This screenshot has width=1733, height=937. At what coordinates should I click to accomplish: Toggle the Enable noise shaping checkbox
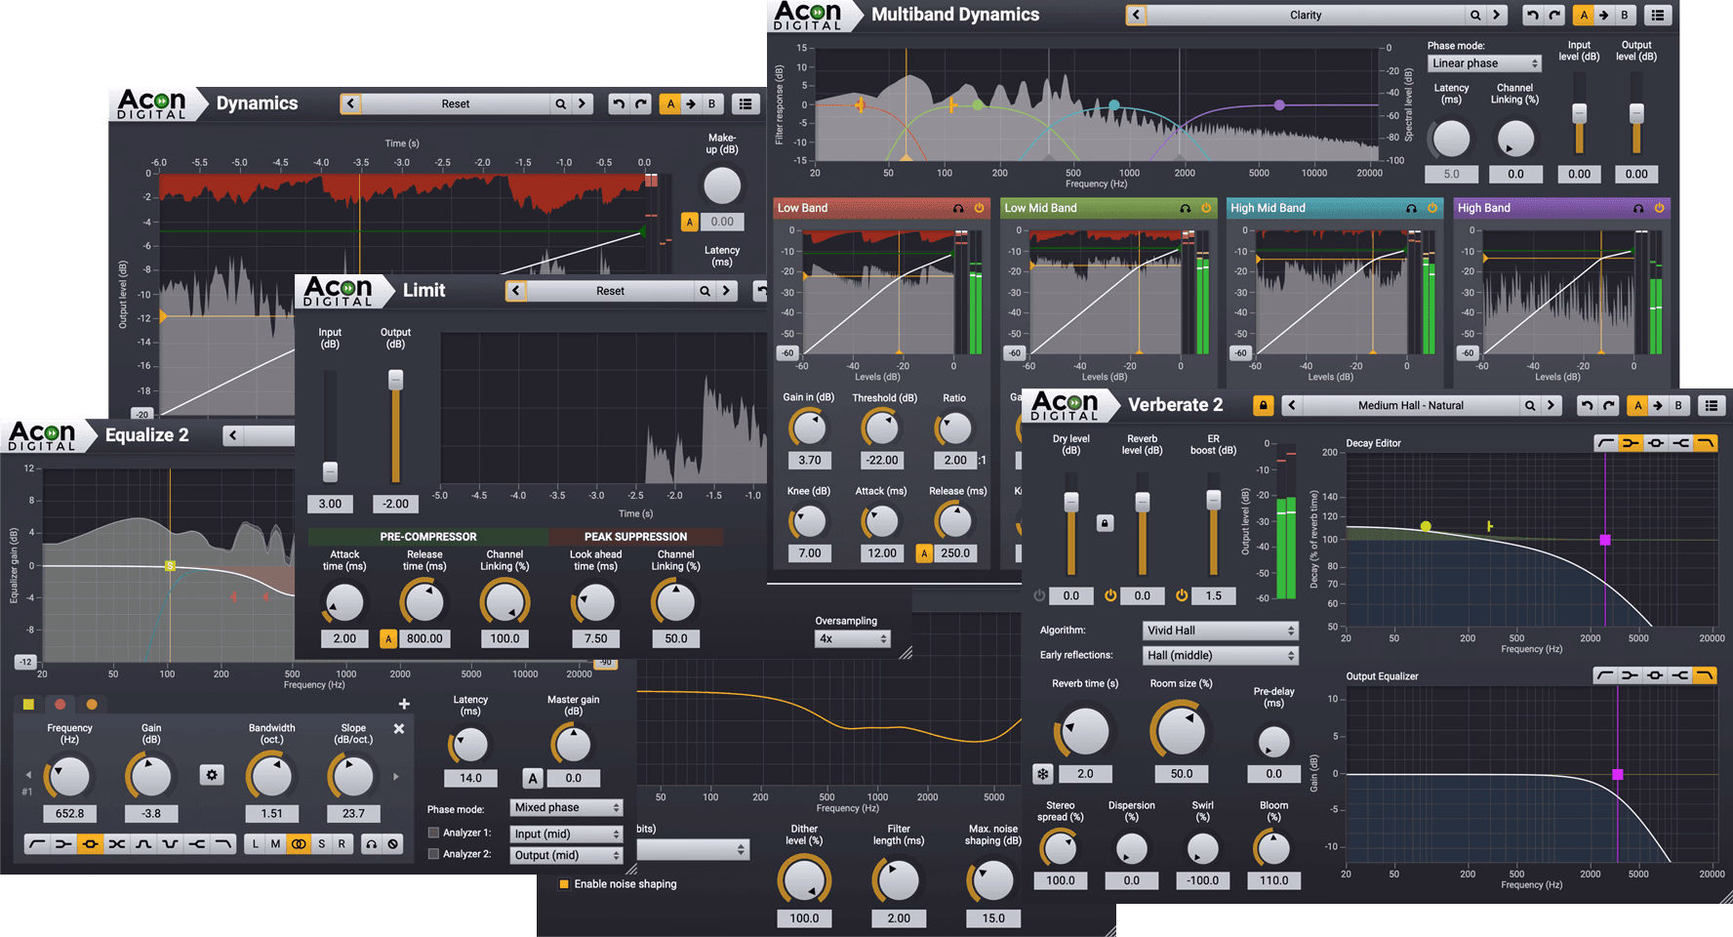[x=564, y=884]
